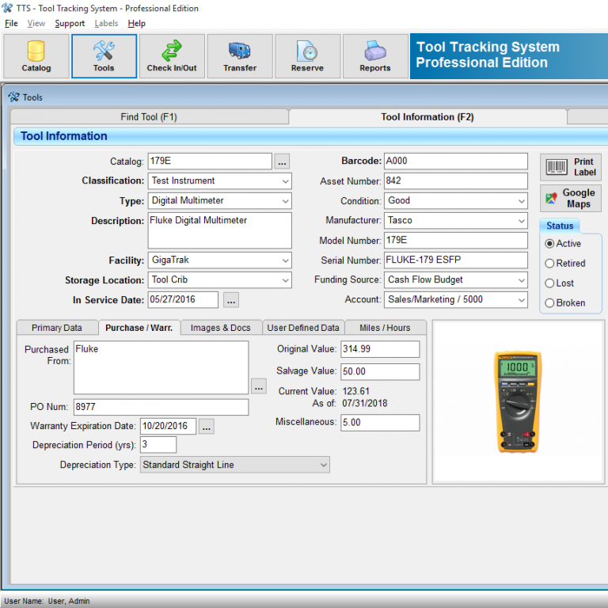Screen dimensions: 608x608
Task: Click the Reserve toolbar icon
Action: click(x=307, y=56)
